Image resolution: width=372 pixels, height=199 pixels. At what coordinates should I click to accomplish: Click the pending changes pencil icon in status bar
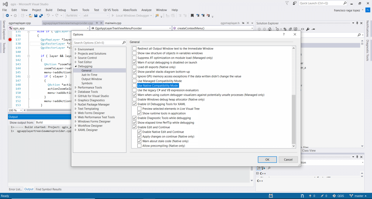(x=322, y=196)
